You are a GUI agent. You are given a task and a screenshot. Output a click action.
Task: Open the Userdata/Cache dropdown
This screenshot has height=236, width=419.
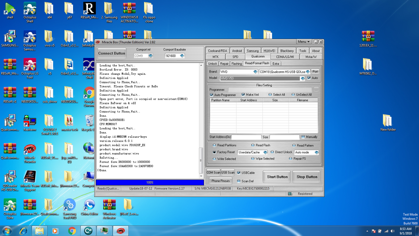pos(265,152)
